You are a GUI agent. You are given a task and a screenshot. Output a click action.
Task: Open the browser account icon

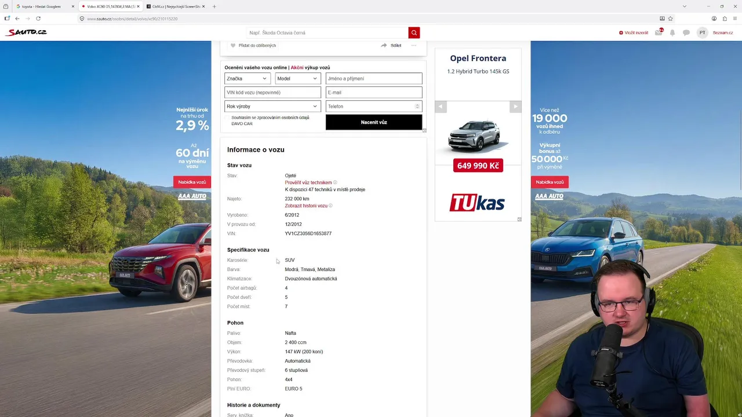714,19
